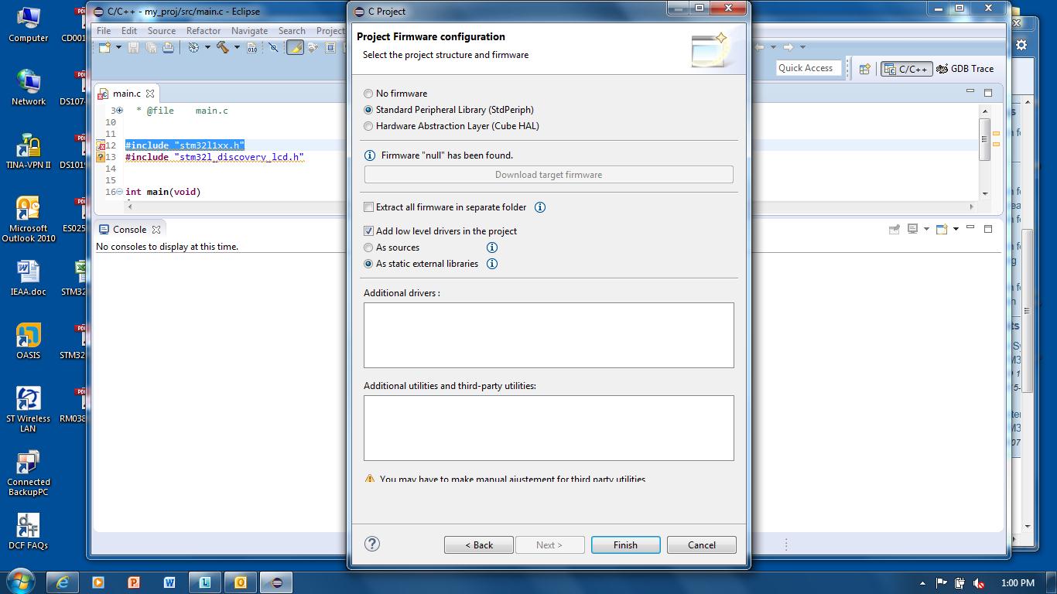The image size is (1057, 594).
Task: Open the Edit menu
Action: point(129,31)
